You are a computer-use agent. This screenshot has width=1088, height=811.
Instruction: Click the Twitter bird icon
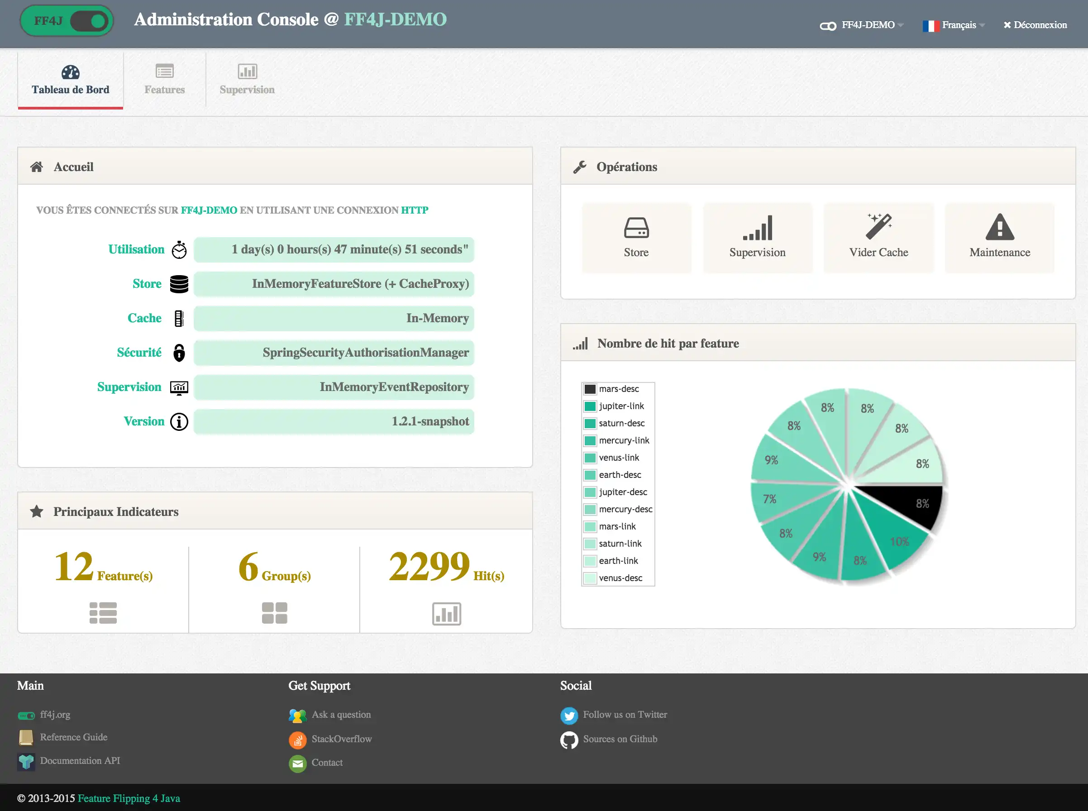click(x=569, y=715)
